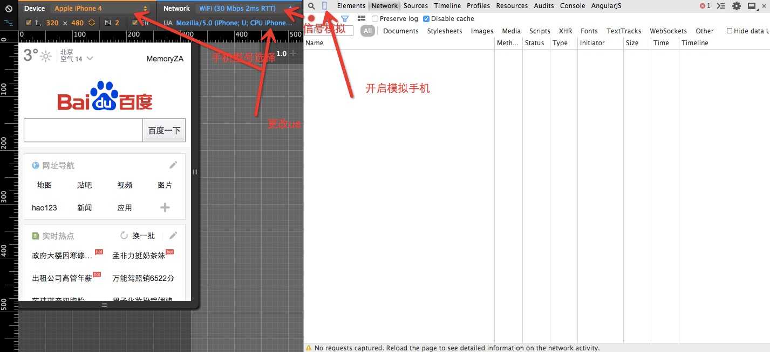Image resolution: width=770 pixels, height=352 pixels.
Task: Select the All filter pill
Action: pyautogui.click(x=368, y=31)
